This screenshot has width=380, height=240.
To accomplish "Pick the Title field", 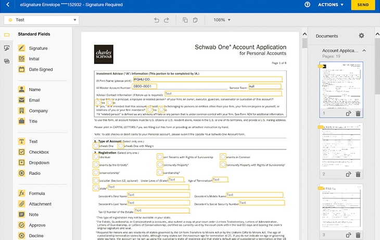I will (28, 121).
